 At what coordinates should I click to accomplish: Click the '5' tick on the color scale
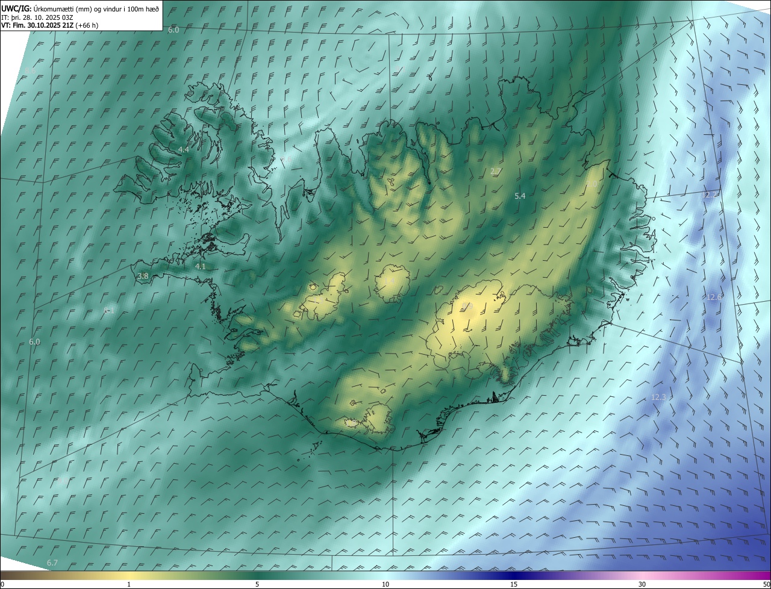pyautogui.click(x=257, y=584)
